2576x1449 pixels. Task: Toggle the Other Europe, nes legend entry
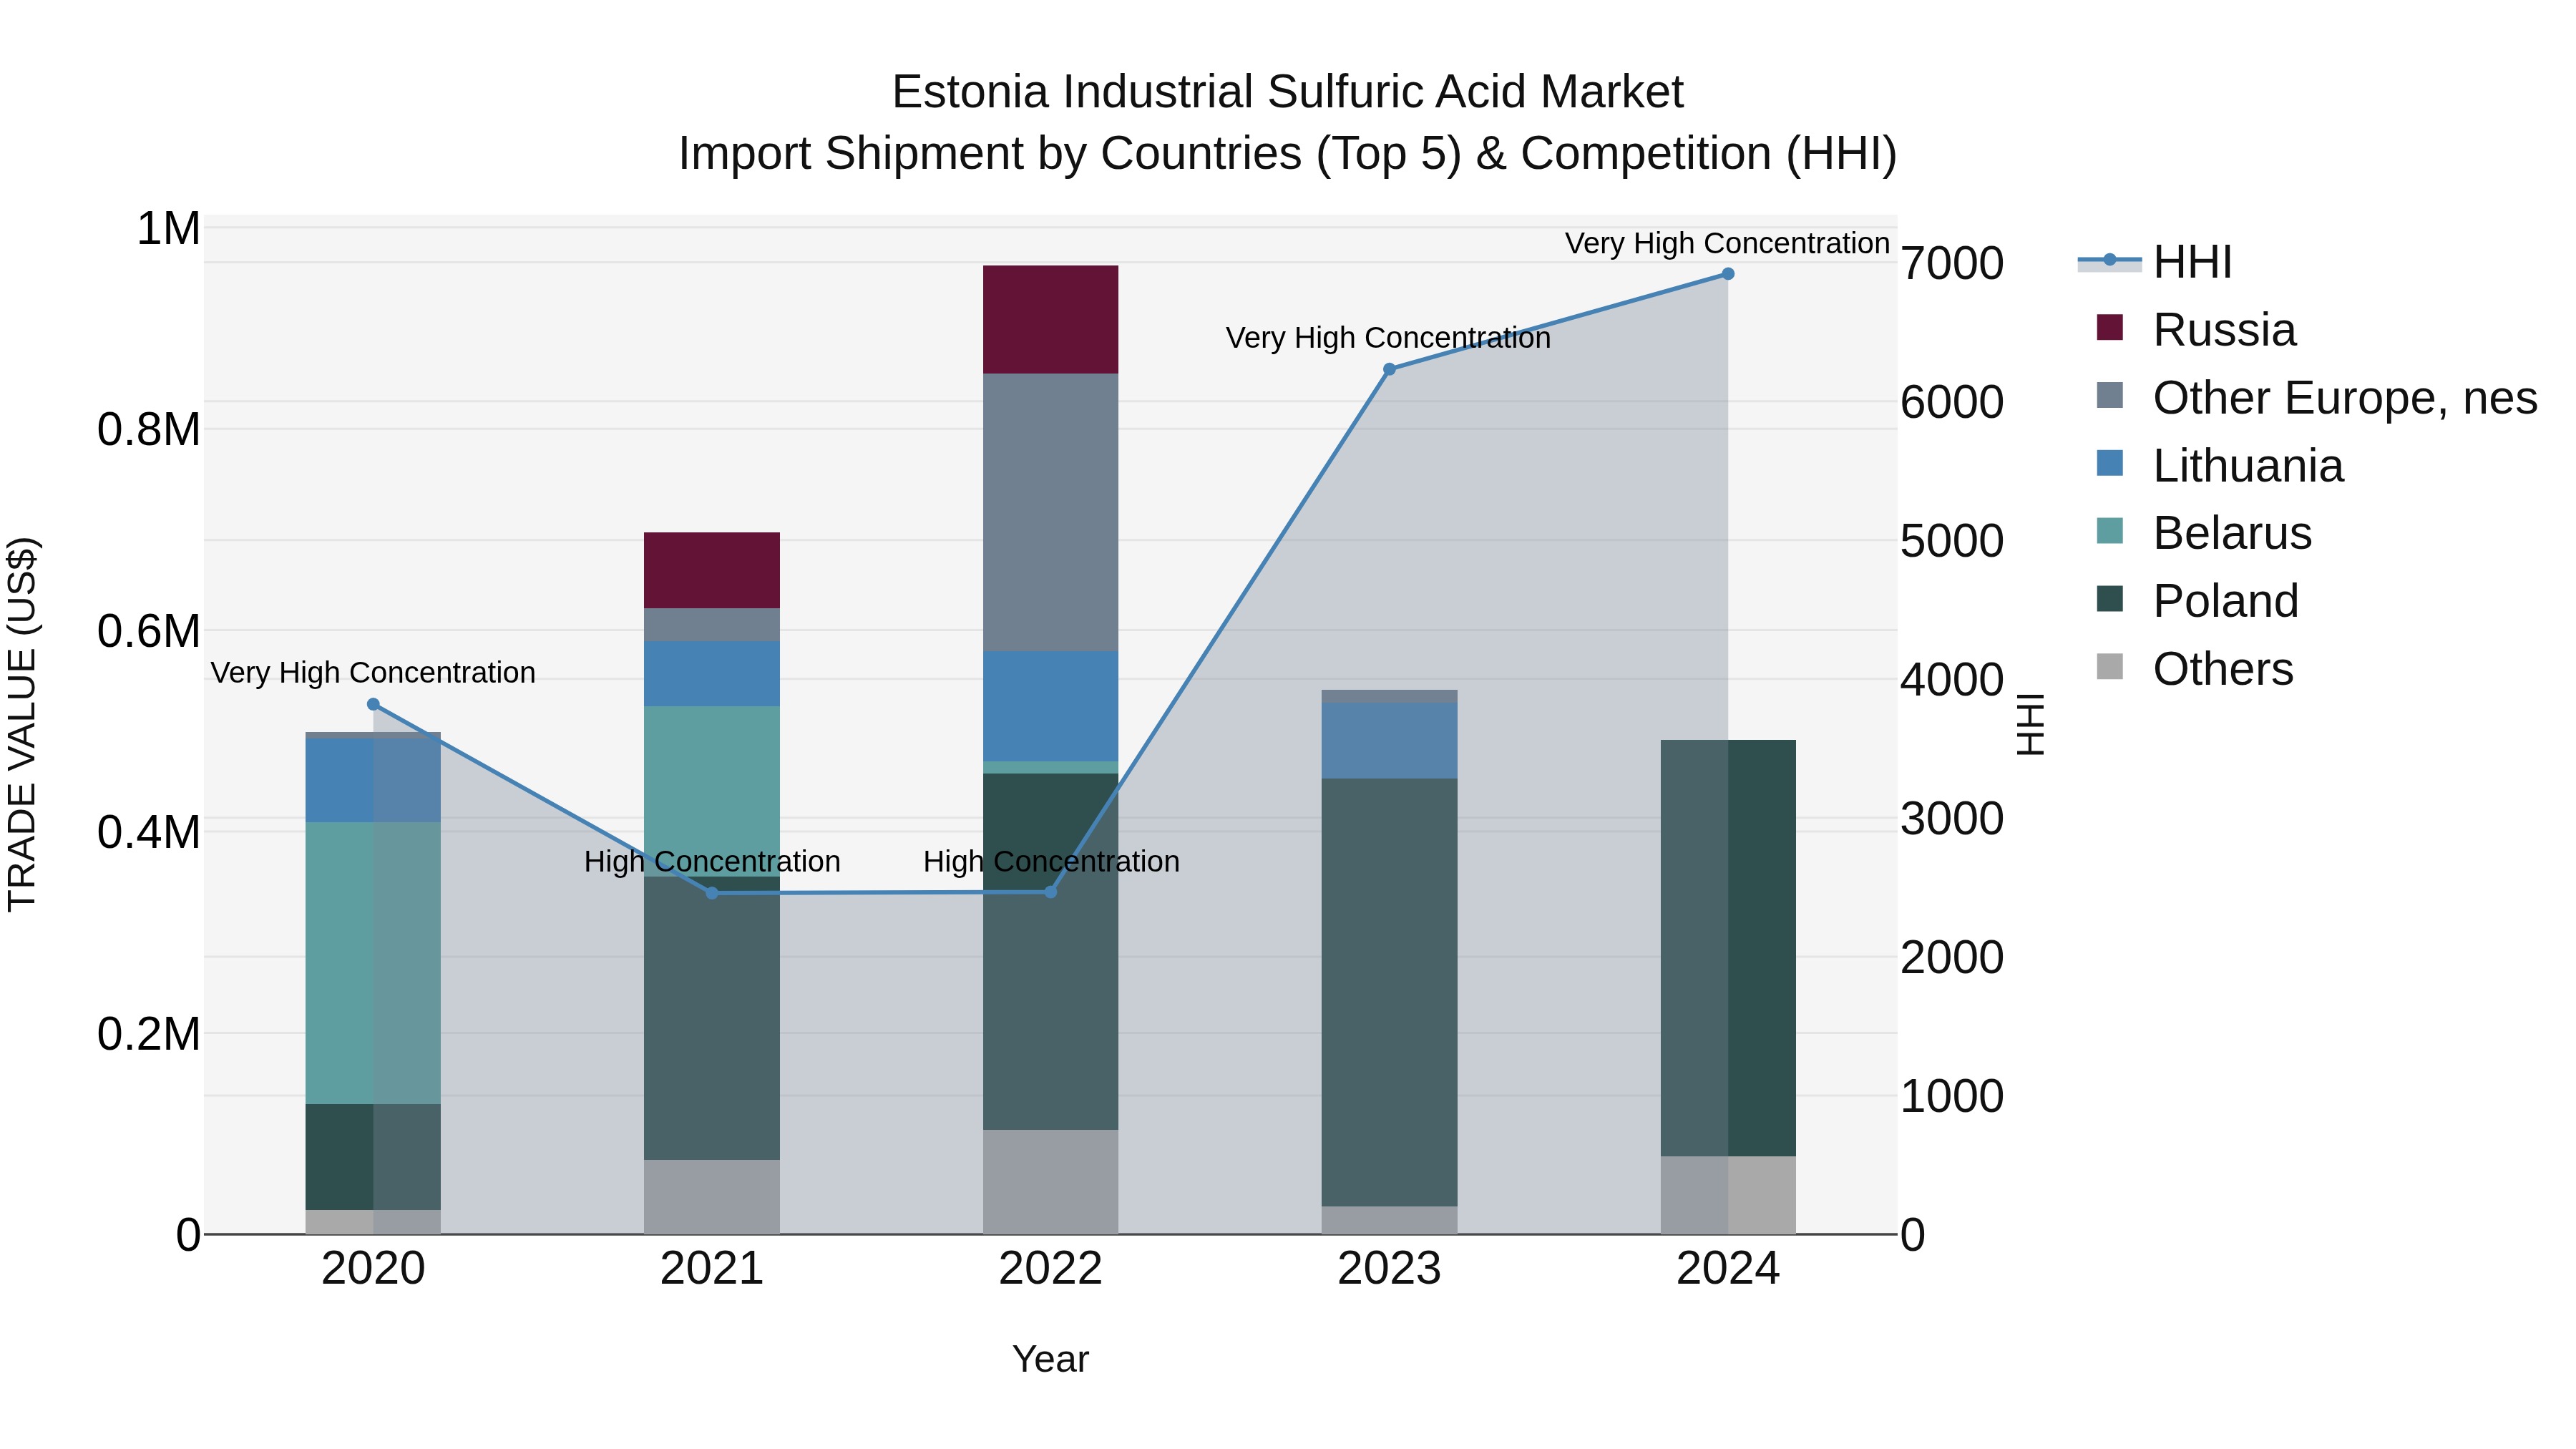pos(2317,398)
